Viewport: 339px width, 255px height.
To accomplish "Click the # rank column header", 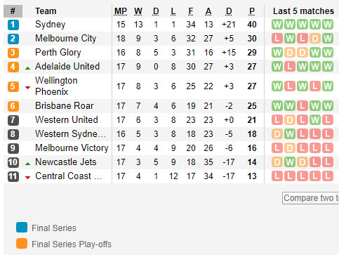I will (x=13, y=11).
